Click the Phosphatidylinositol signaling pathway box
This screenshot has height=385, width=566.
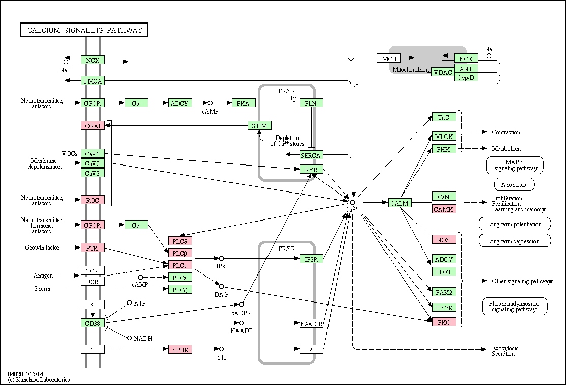tap(514, 306)
